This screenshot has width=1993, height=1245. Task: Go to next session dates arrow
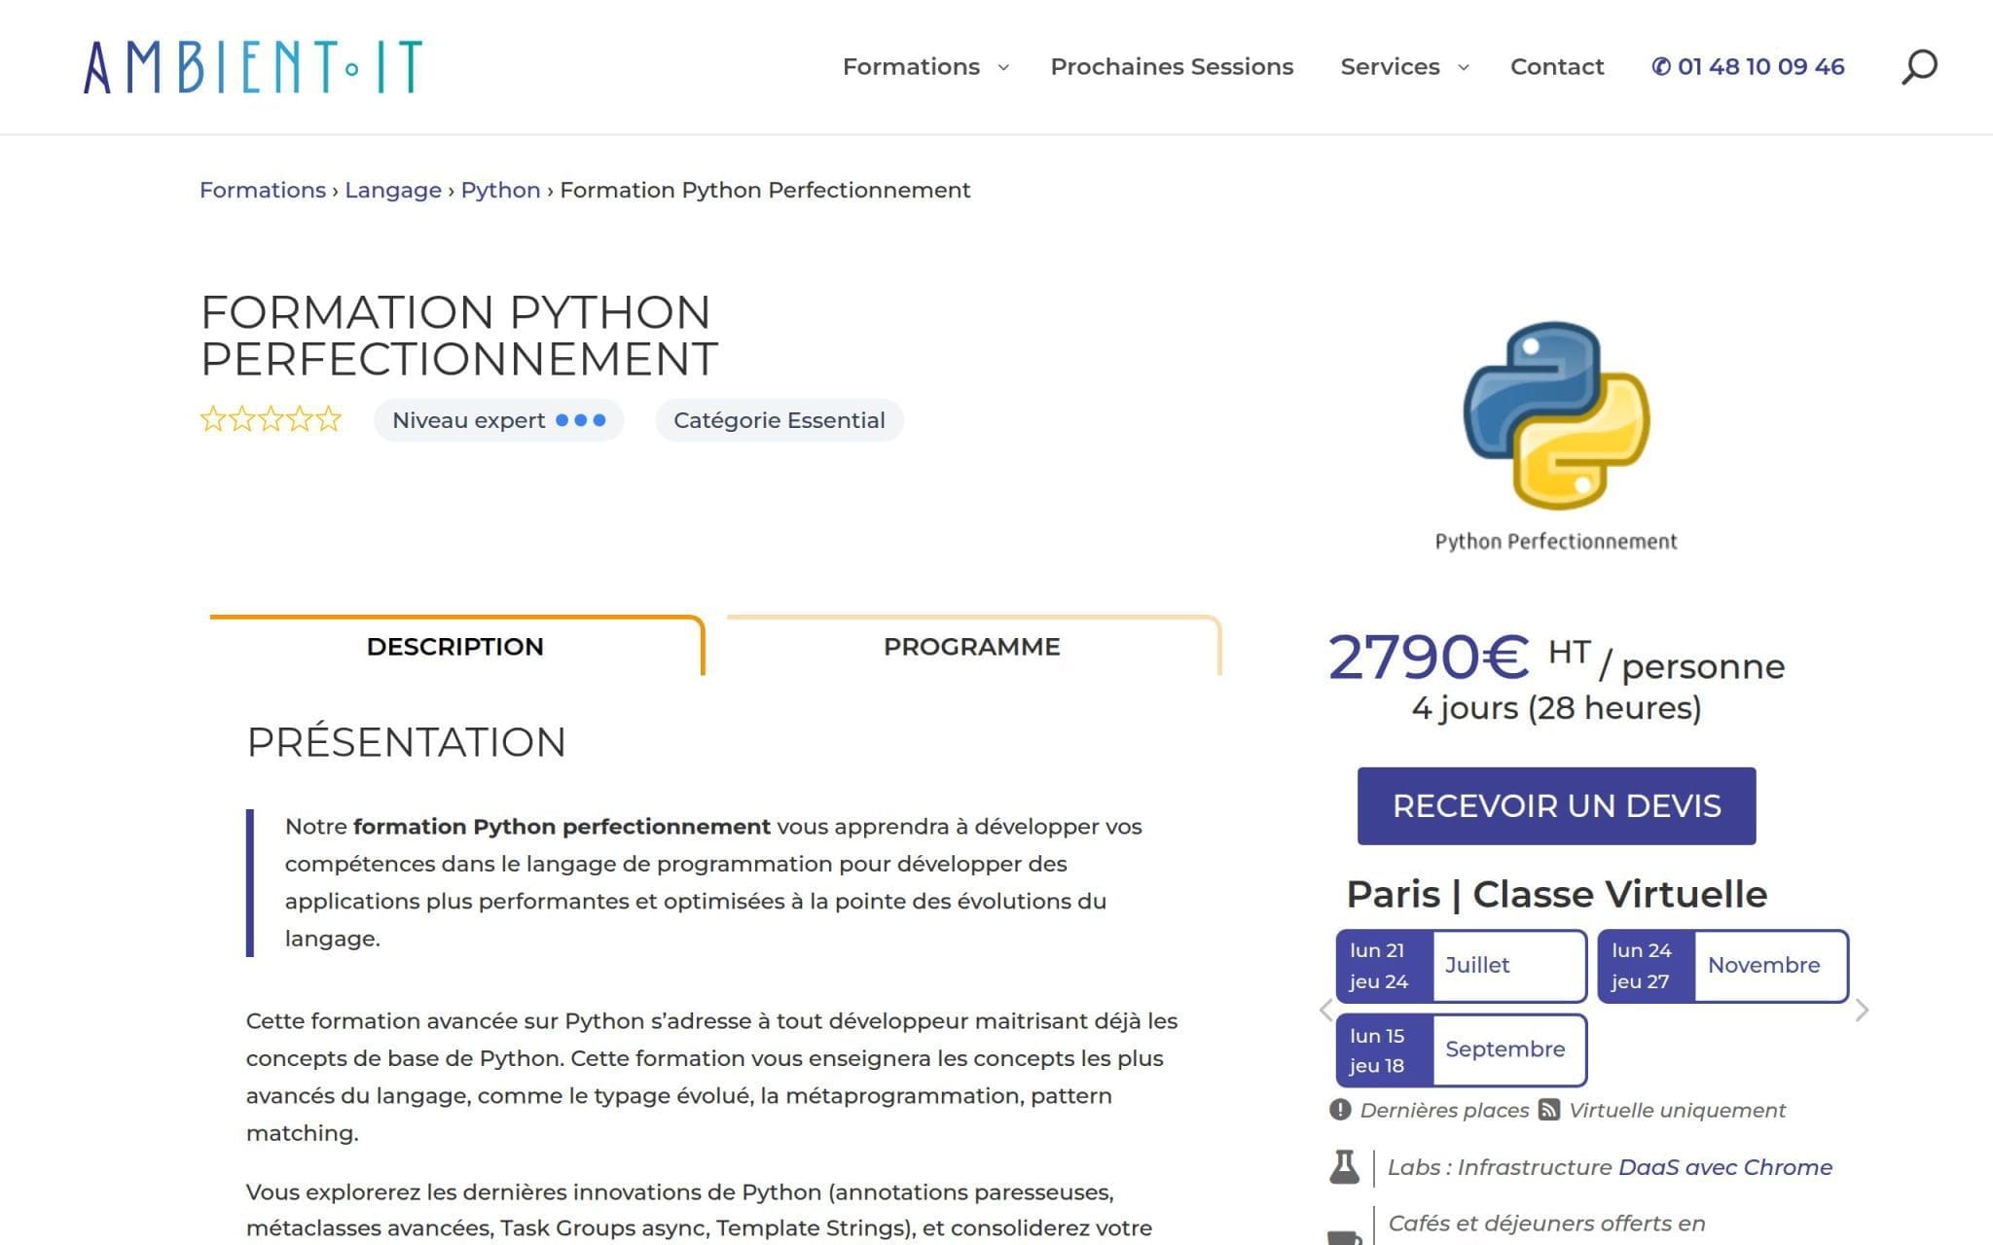click(x=1862, y=1011)
